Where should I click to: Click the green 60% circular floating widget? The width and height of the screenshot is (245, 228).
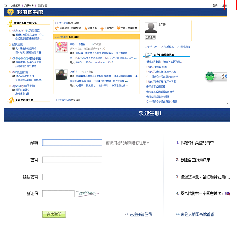[210, 76]
